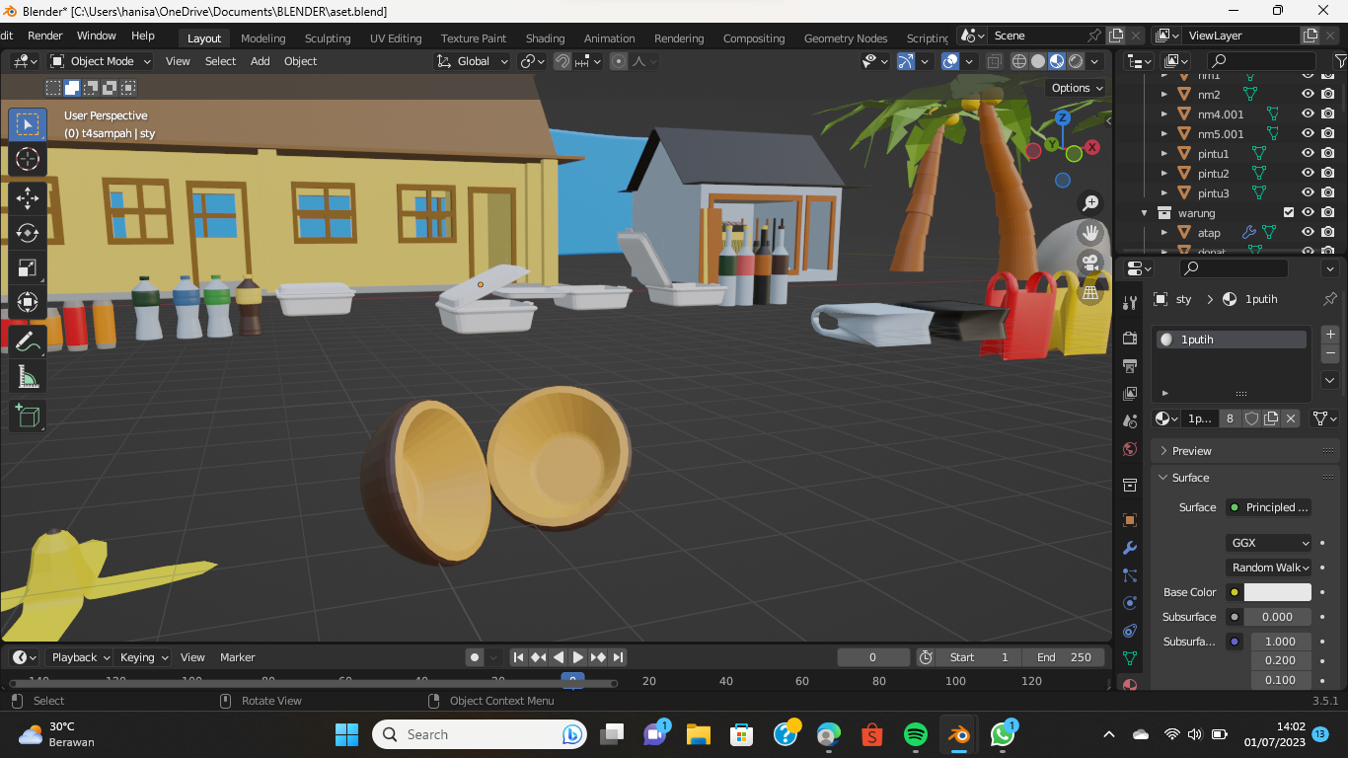Viewport: 1348px width, 758px height.
Task: Open the Object Mode dropdown
Action: tap(101, 61)
